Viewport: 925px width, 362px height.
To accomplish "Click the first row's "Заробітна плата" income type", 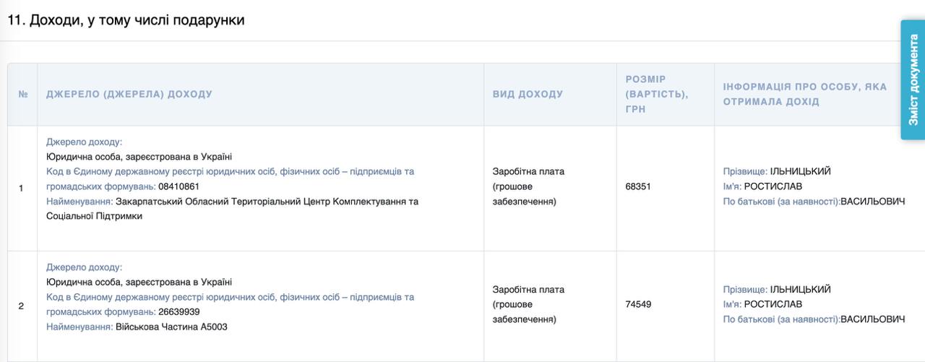I will [528, 172].
